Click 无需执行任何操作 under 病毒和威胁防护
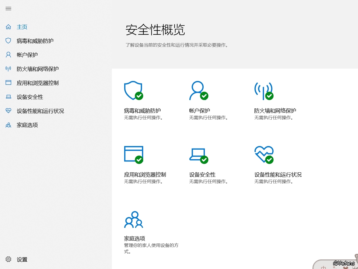This screenshot has height=269, width=358. click(x=143, y=118)
